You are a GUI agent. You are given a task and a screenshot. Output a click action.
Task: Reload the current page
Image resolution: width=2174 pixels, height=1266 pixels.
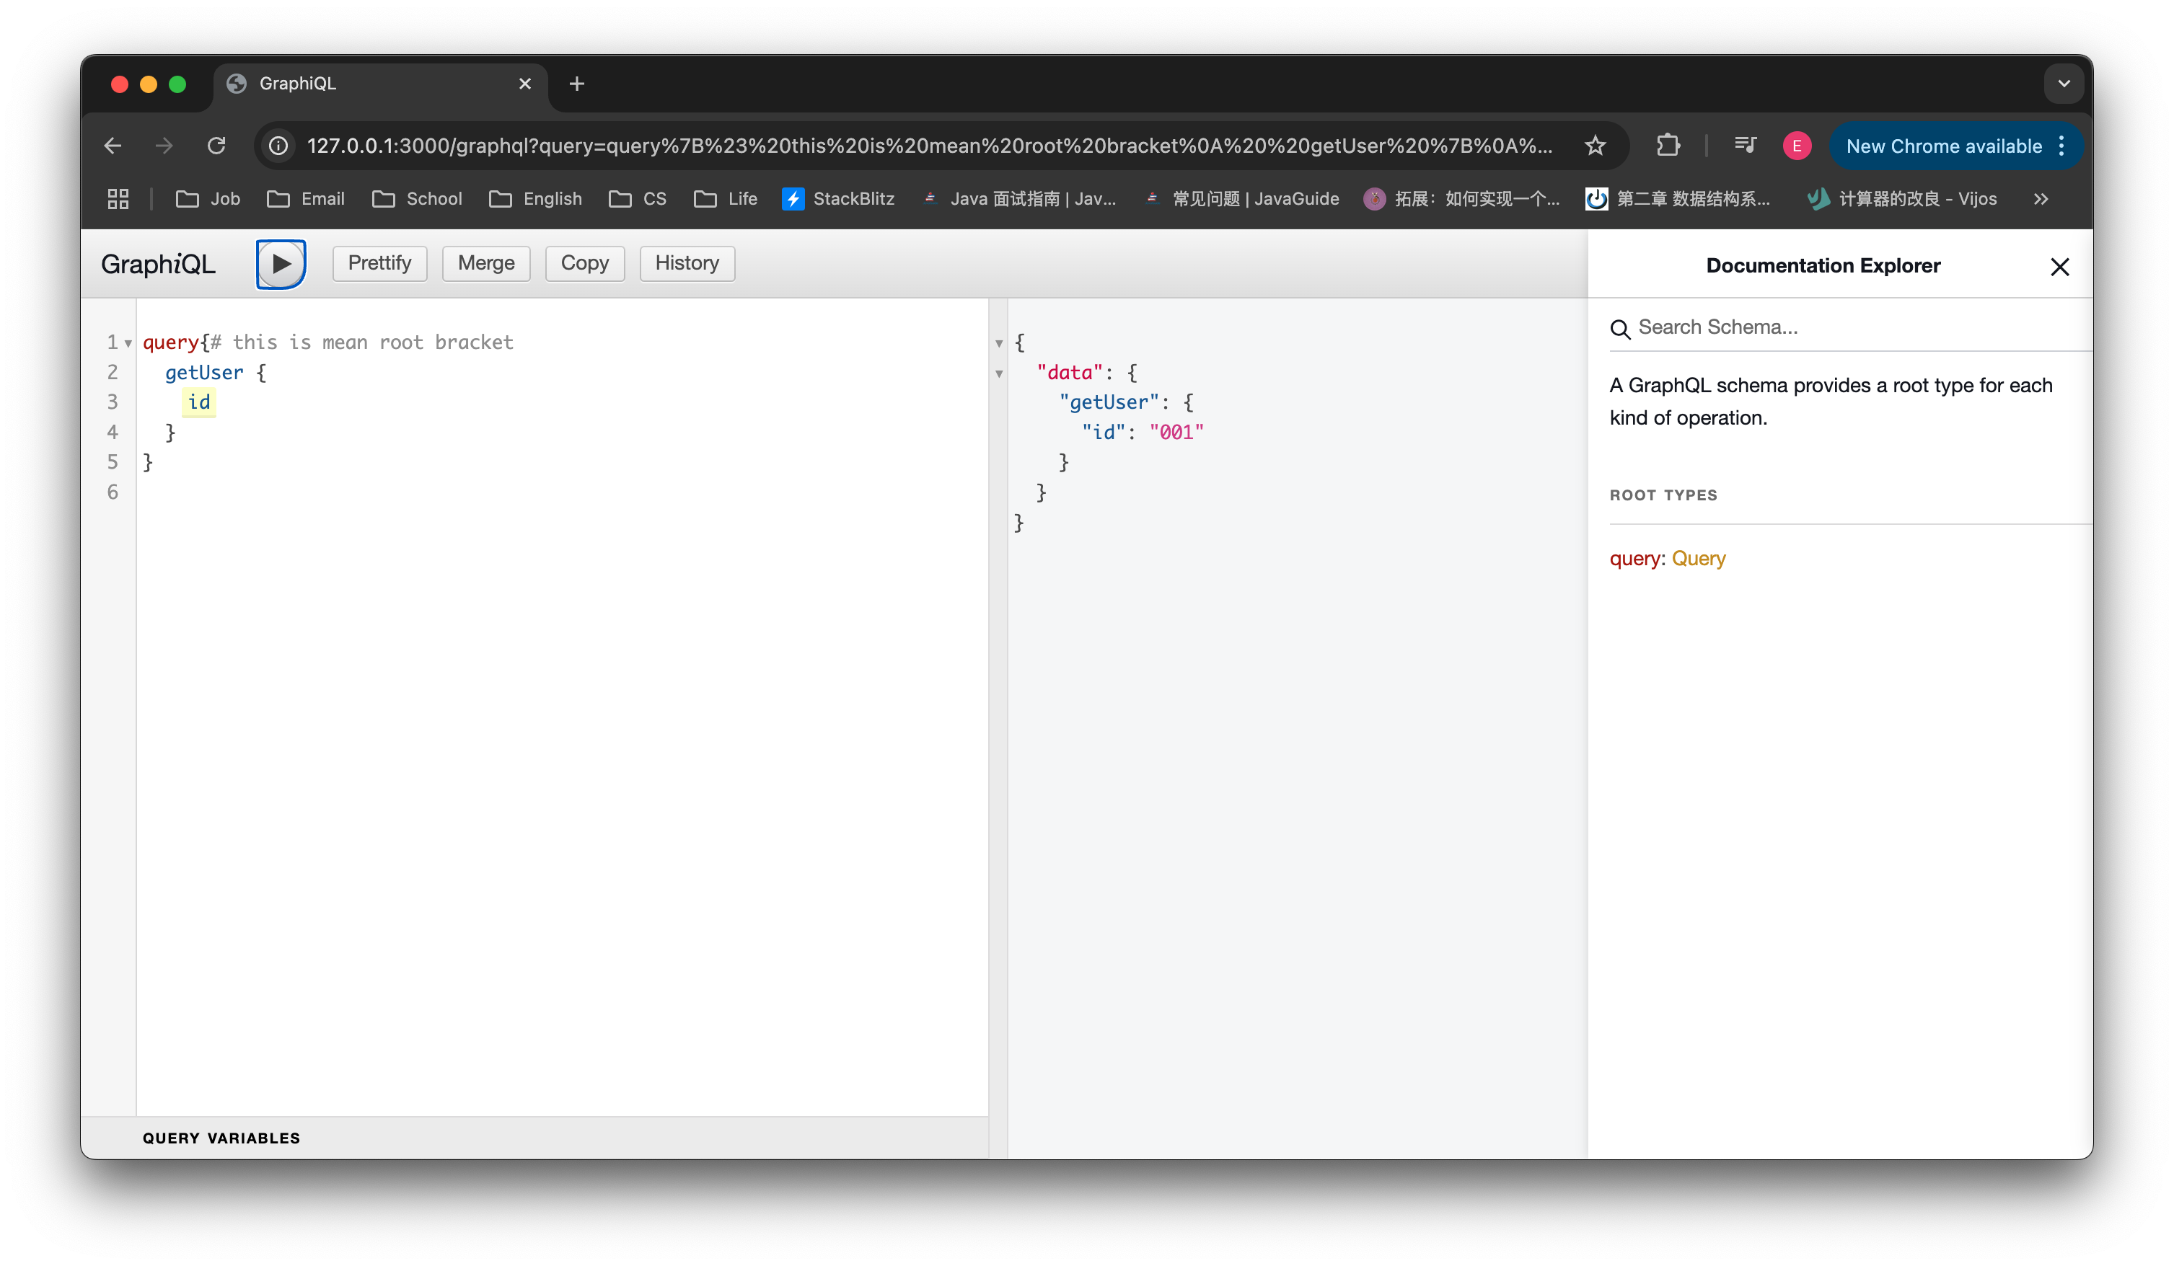(216, 146)
